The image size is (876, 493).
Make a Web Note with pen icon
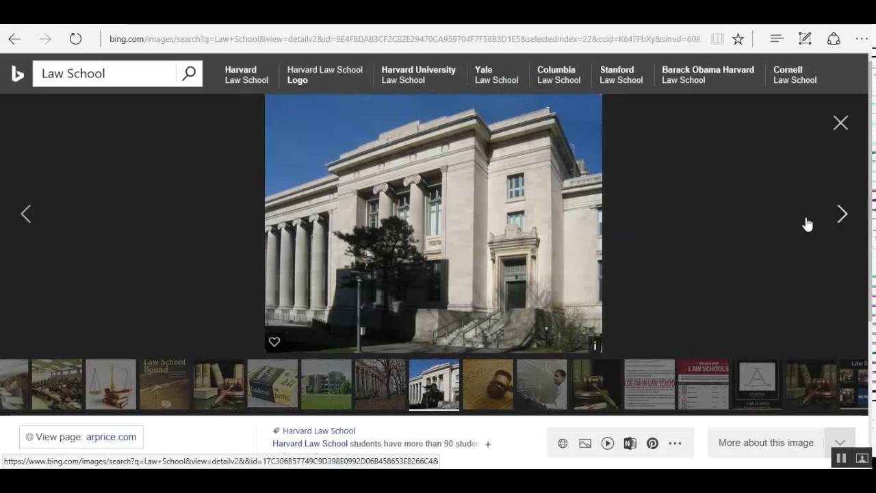point(805,39)
